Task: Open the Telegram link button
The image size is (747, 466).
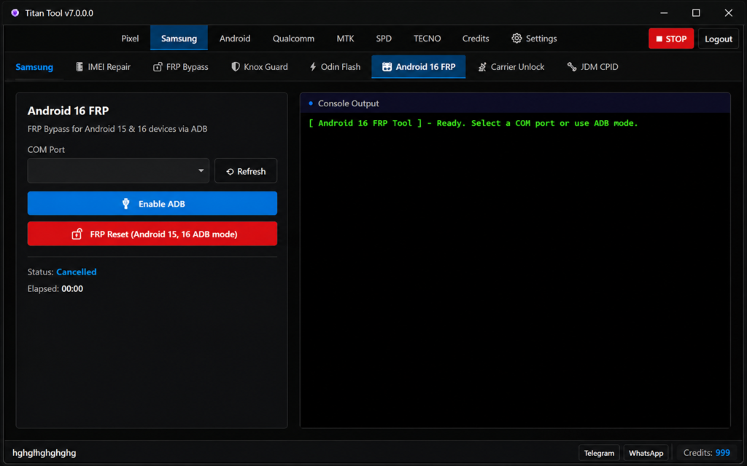Action: coord(599,453)
